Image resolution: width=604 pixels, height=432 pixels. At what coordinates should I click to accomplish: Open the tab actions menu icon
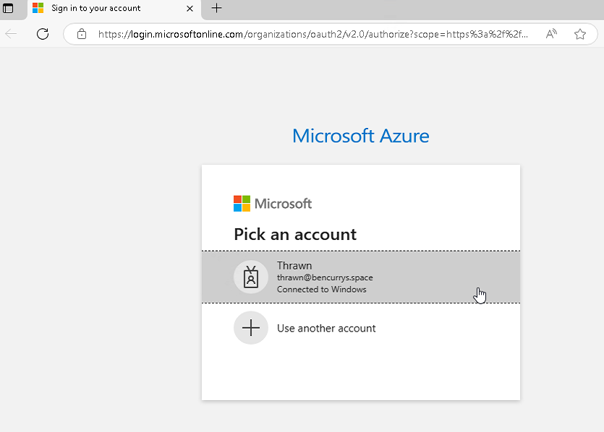(8, 8)
